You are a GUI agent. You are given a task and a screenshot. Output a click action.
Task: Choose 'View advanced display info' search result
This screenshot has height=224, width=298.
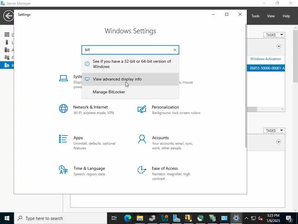coord(130,79)
